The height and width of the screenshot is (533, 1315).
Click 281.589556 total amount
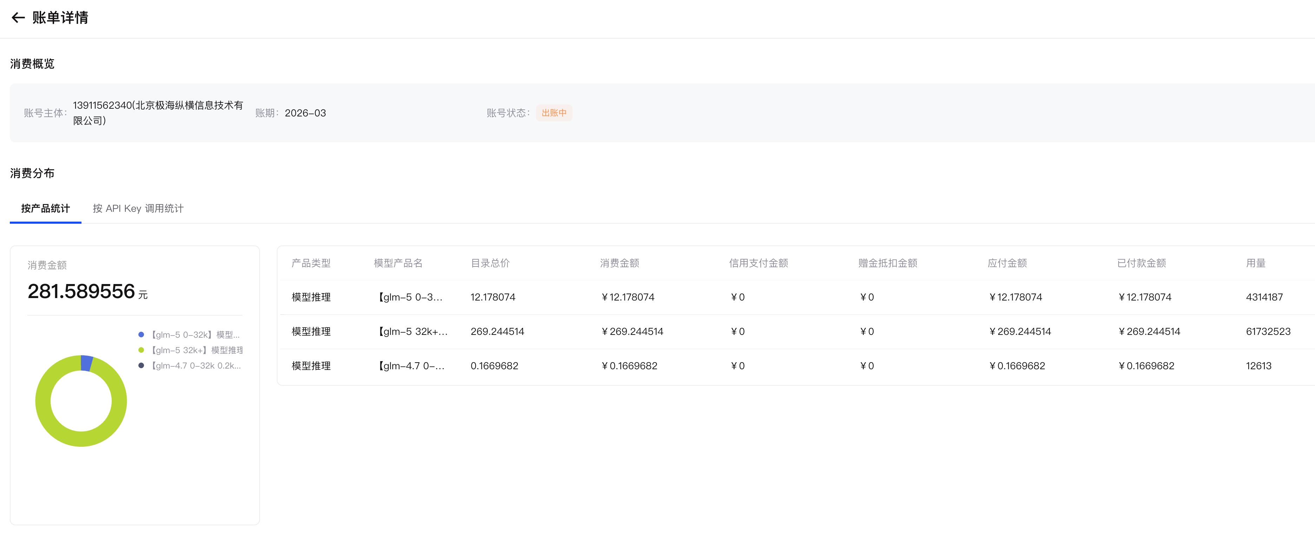pyautogui.click(x=81, y=291)
